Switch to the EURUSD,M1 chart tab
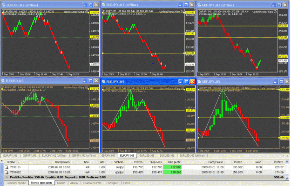The image size is (291, 186). [167, 156]
